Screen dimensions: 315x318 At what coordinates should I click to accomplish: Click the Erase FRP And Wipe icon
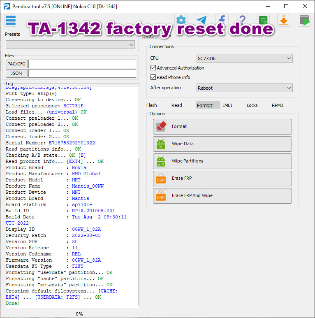pos(161,196)
